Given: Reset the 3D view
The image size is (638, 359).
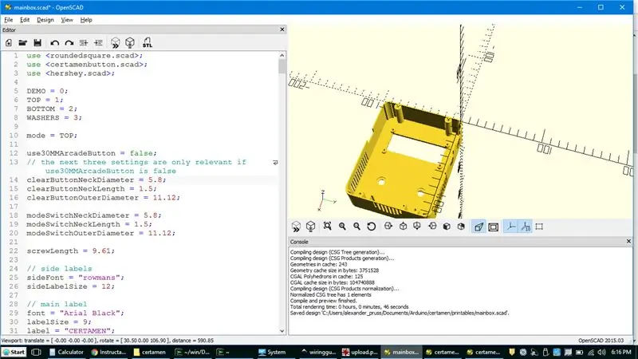Looking at the screenshot, I should pyautogui.click(x=371, y=227).
